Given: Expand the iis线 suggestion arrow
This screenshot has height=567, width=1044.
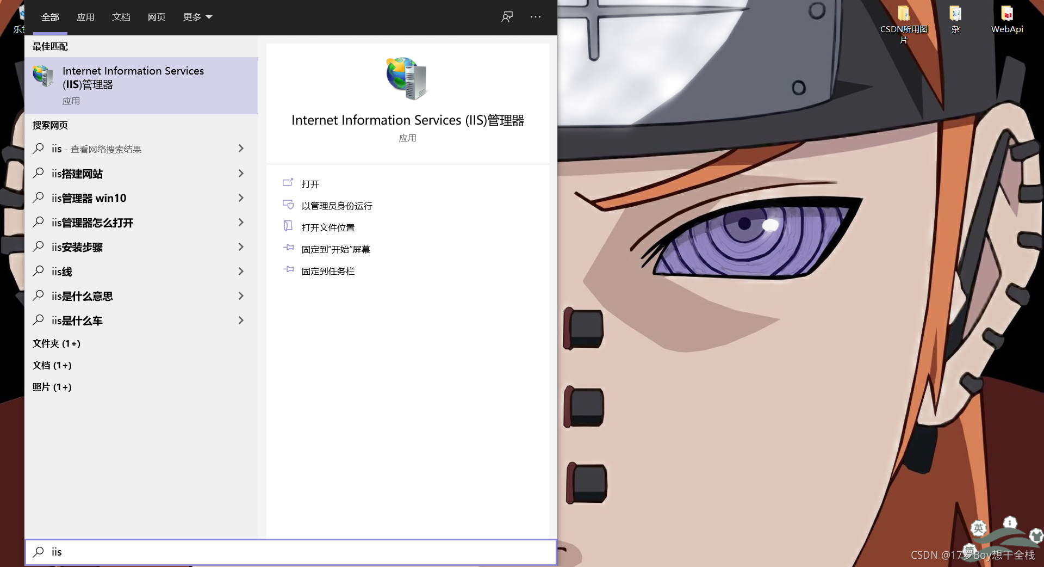Looking at the screenshot, I should click(241, 271).
